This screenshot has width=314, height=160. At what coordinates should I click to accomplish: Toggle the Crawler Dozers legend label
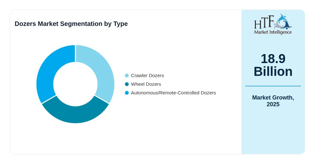[x=147, y=76]
